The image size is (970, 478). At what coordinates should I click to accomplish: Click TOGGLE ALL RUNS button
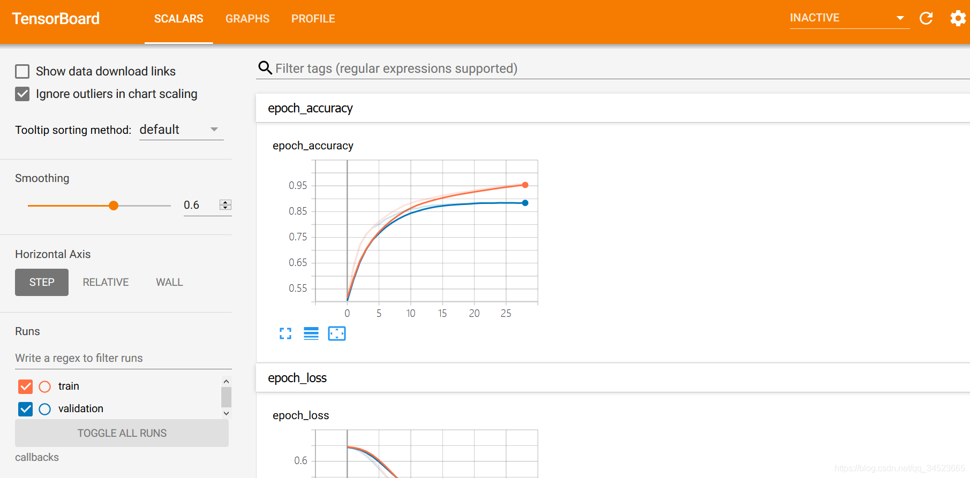click(x=122, y=433)
